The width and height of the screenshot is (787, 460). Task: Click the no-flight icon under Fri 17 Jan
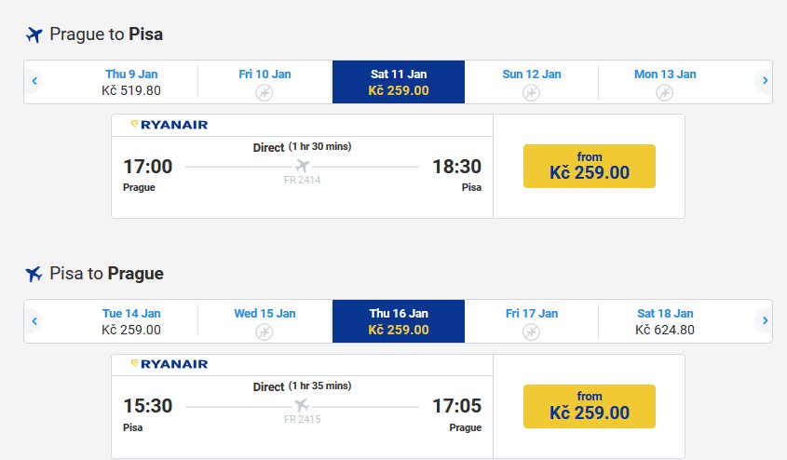531,331
